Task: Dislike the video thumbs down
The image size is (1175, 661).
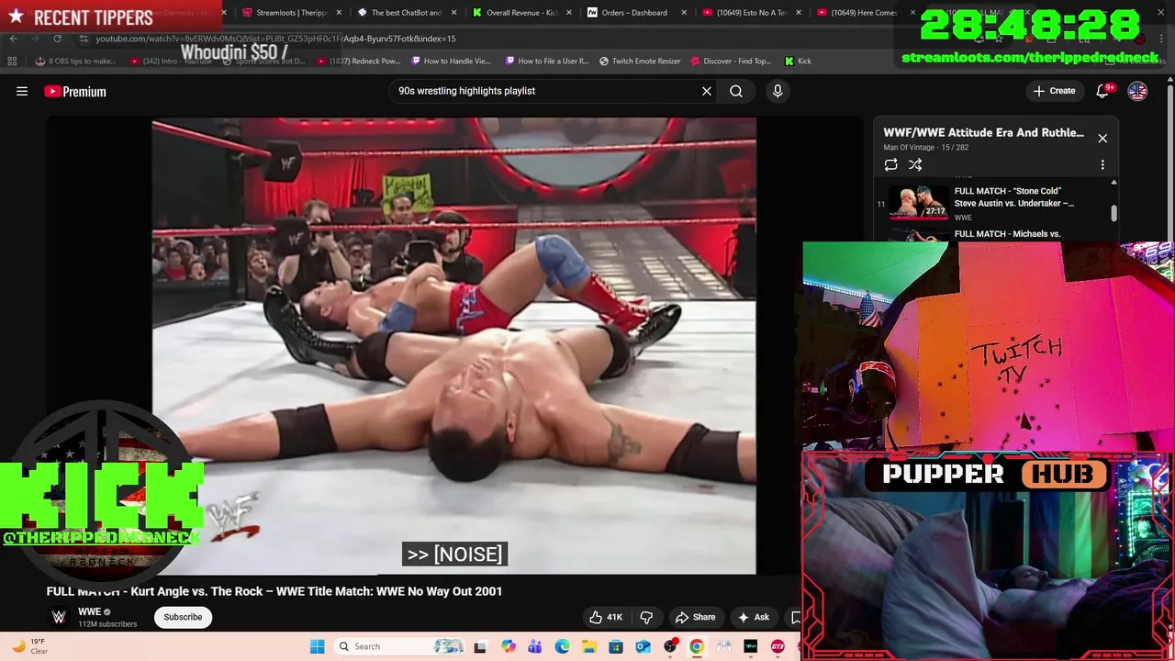Action: tap(646, 617)
